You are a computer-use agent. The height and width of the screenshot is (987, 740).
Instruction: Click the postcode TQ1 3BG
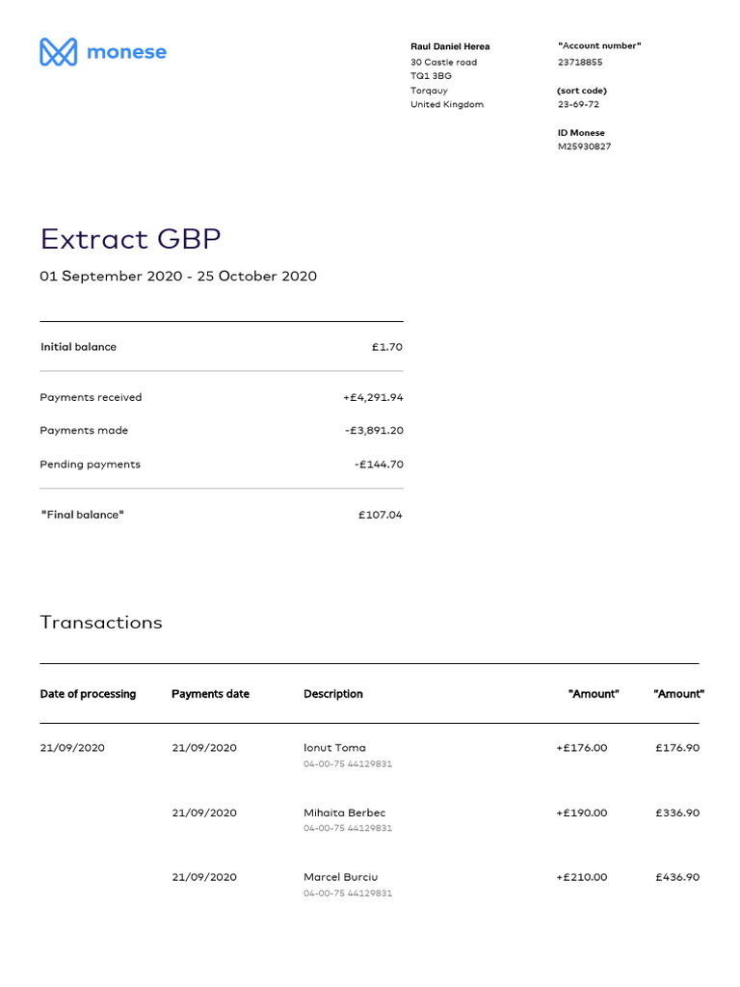(x=431, y=76)
